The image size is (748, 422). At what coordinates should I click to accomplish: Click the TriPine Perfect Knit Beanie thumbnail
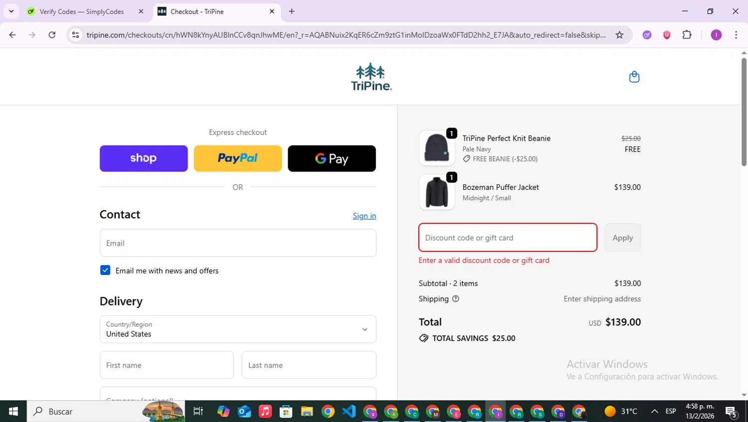pyautogui.click(x=437, y=148)
